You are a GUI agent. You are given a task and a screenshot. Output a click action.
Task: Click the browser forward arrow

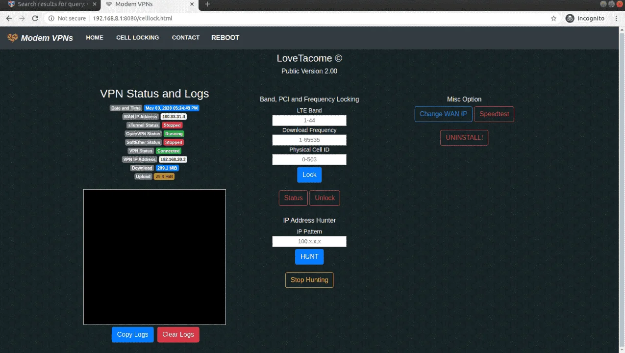coord(22,18)
